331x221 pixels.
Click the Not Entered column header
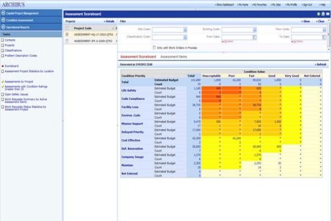point(312,76)
